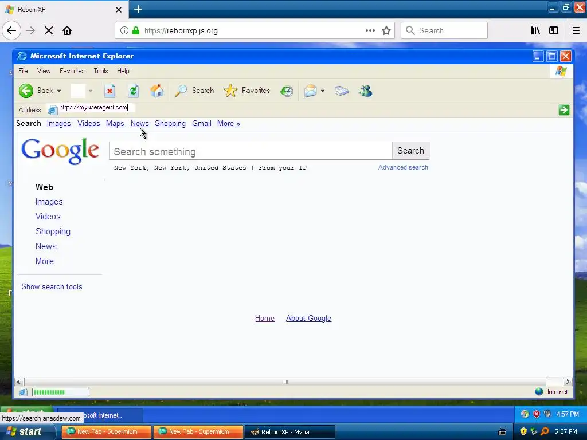The width and height of the screenshot is (587, 440).
Task: Open the Maps link
Action: coord(115,124)
